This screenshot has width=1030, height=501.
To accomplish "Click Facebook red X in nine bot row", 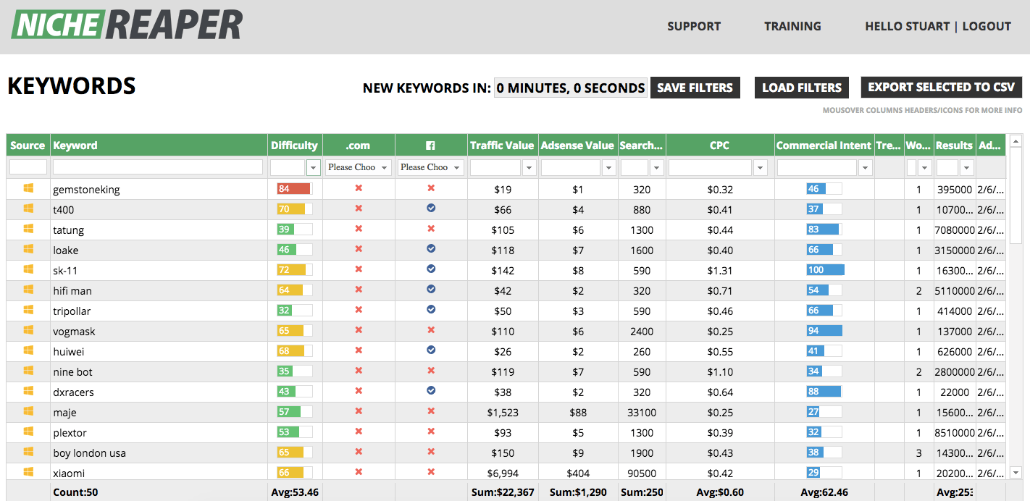I will (x=431, y=371).
